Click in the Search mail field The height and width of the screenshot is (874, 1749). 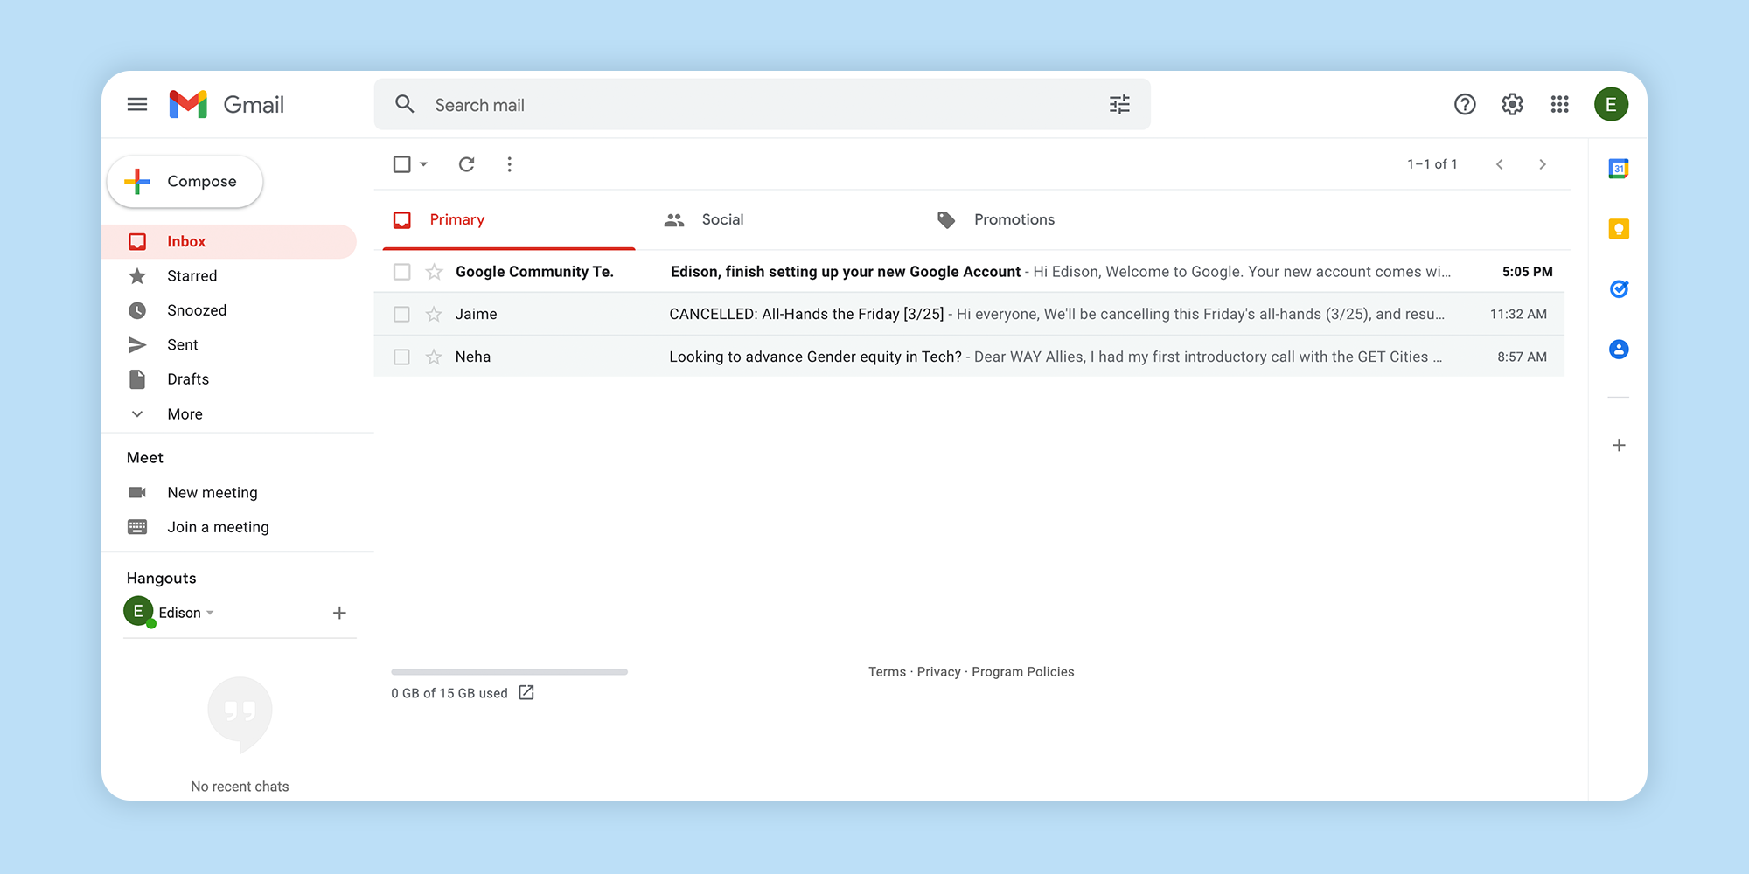point(763,105)
